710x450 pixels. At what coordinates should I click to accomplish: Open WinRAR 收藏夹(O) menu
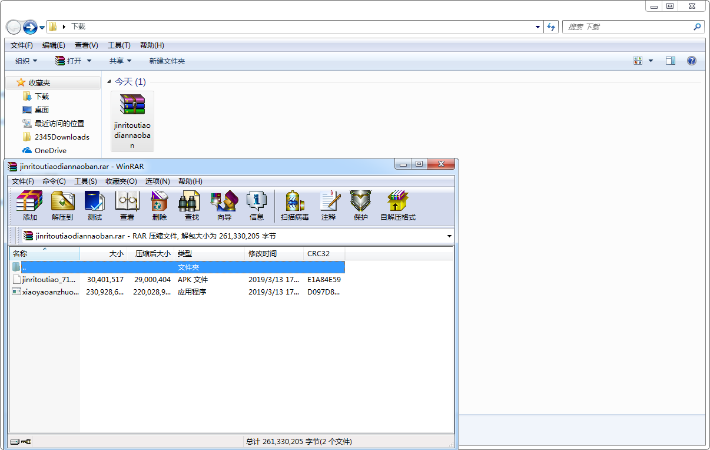tap(121, 181)
